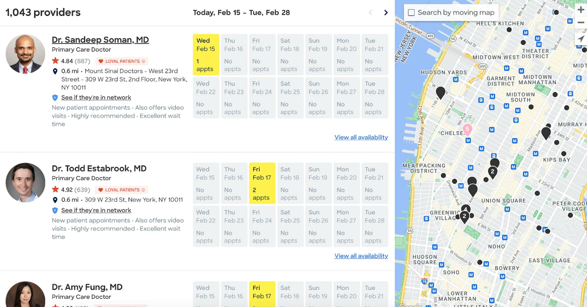
Task: Select Wed Feb 15 slot for Dr. Soman
Action: (x=206, y=55)
